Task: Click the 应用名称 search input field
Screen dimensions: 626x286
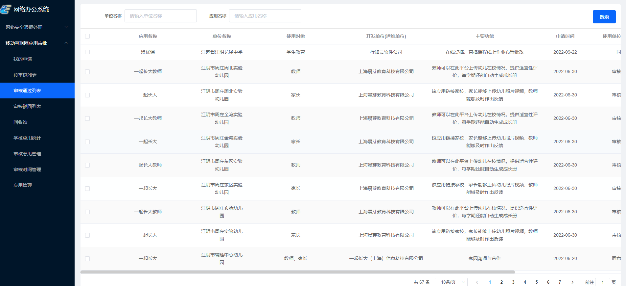Action: point(265,16)
